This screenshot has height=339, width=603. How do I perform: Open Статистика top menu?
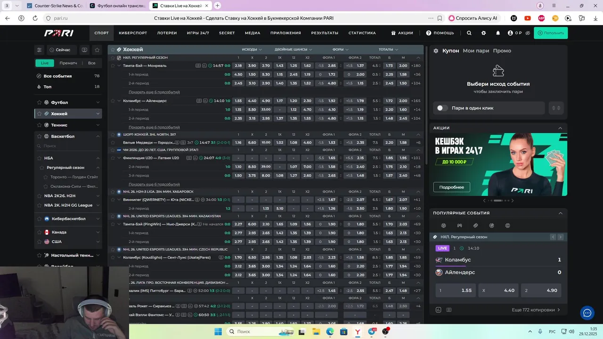tap(362, 33)
